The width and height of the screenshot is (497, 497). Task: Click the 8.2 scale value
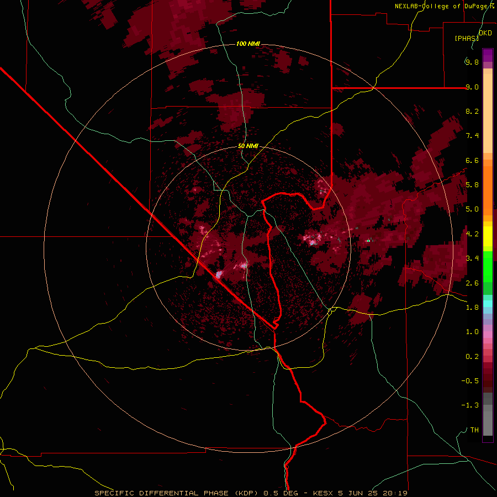[x=472, y=111]
